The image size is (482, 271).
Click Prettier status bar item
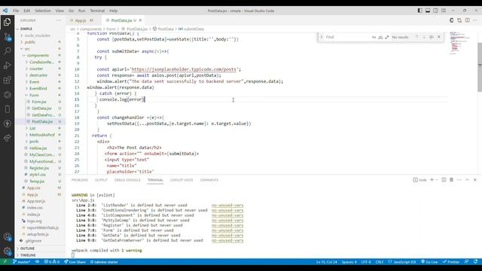click(x=451, y=262)
